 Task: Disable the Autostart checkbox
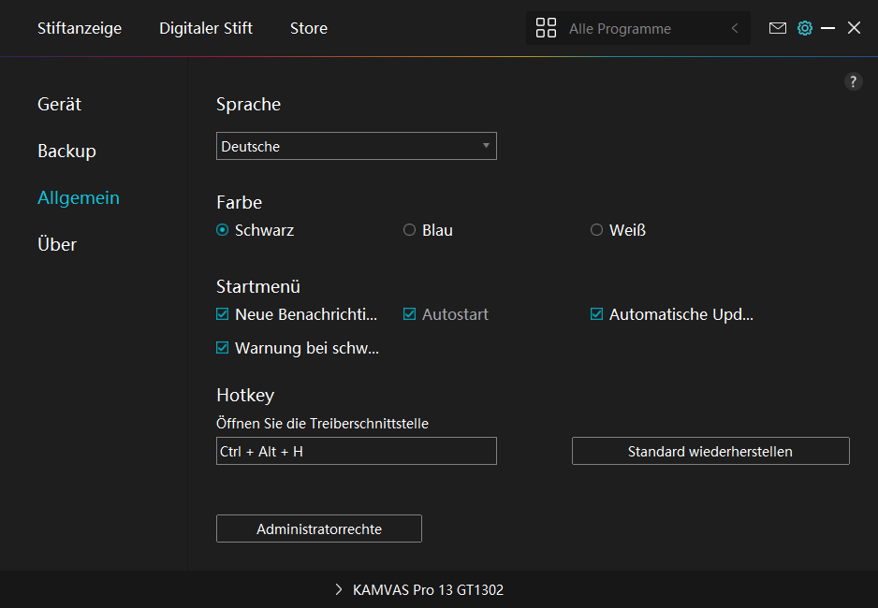point(409,314)
